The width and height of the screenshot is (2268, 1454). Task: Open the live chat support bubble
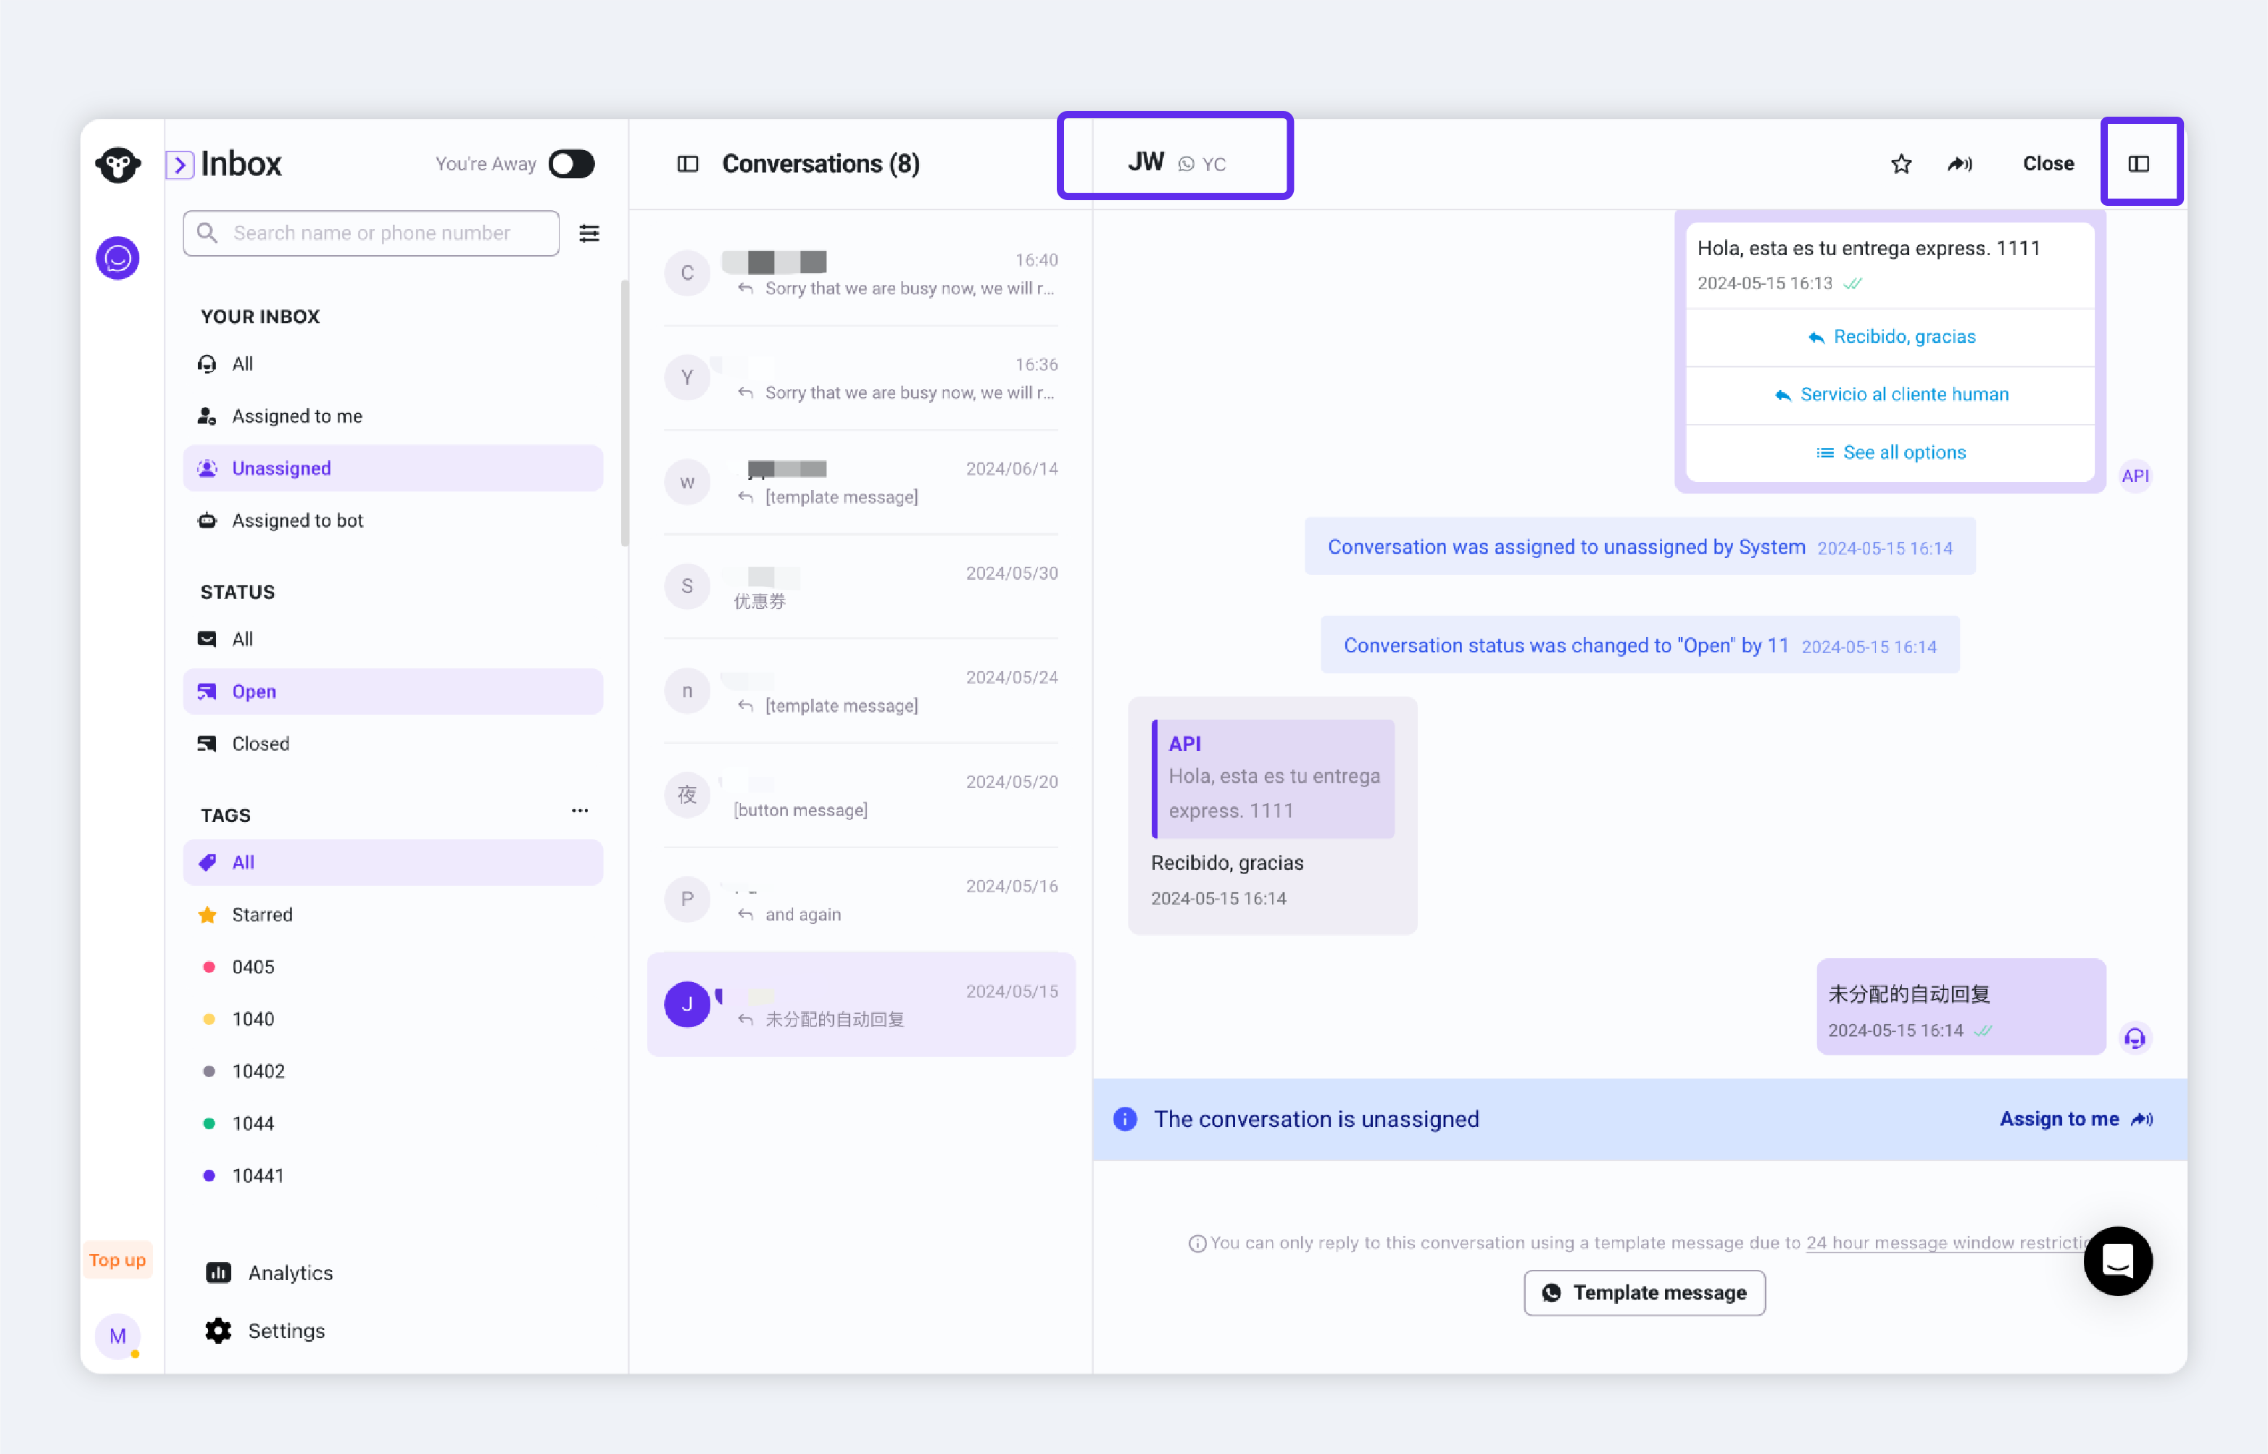coord(2117,1260)
